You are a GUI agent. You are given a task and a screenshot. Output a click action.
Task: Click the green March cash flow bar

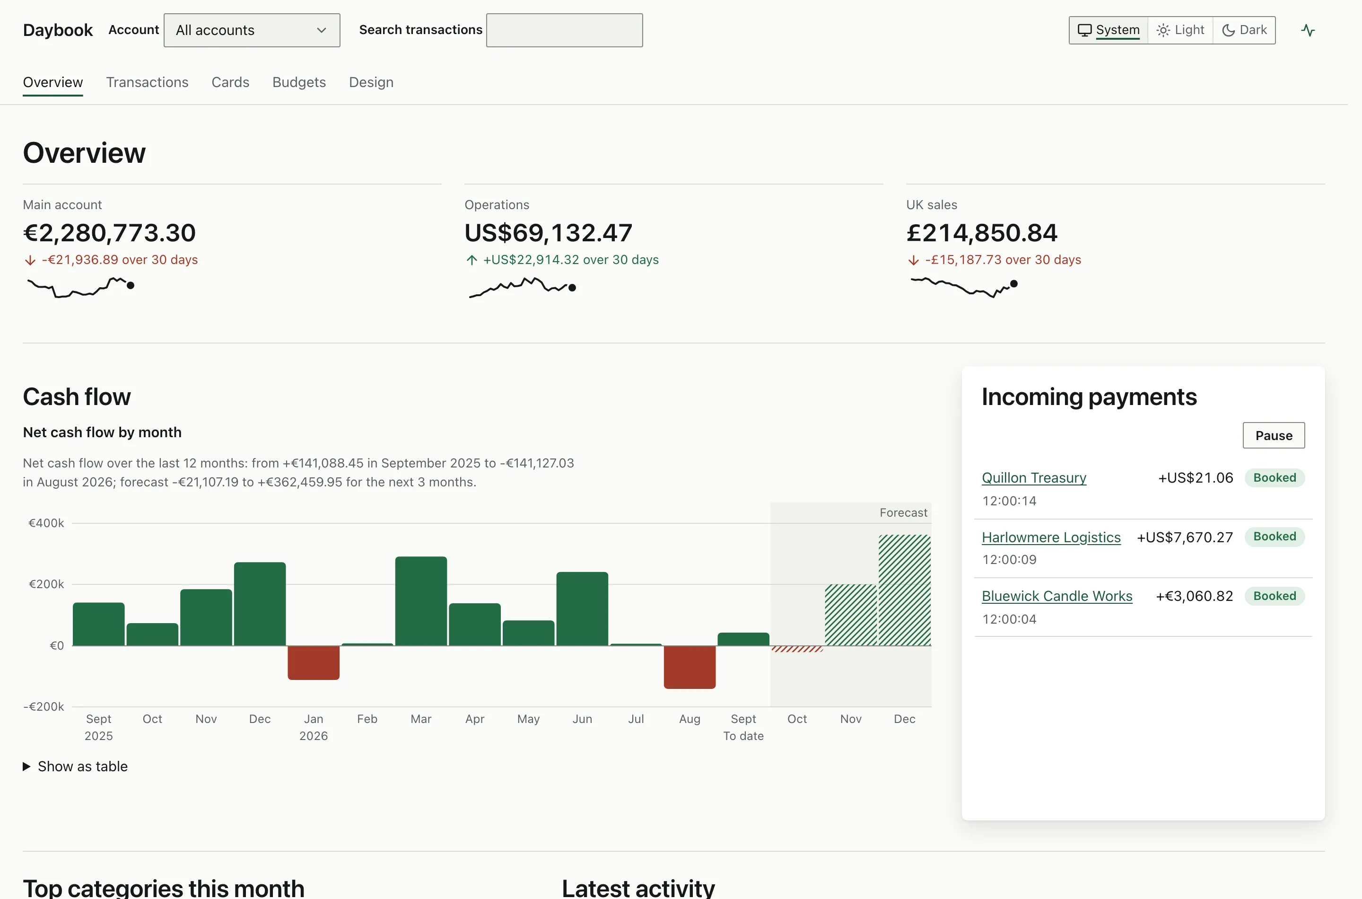coord(420,601)
